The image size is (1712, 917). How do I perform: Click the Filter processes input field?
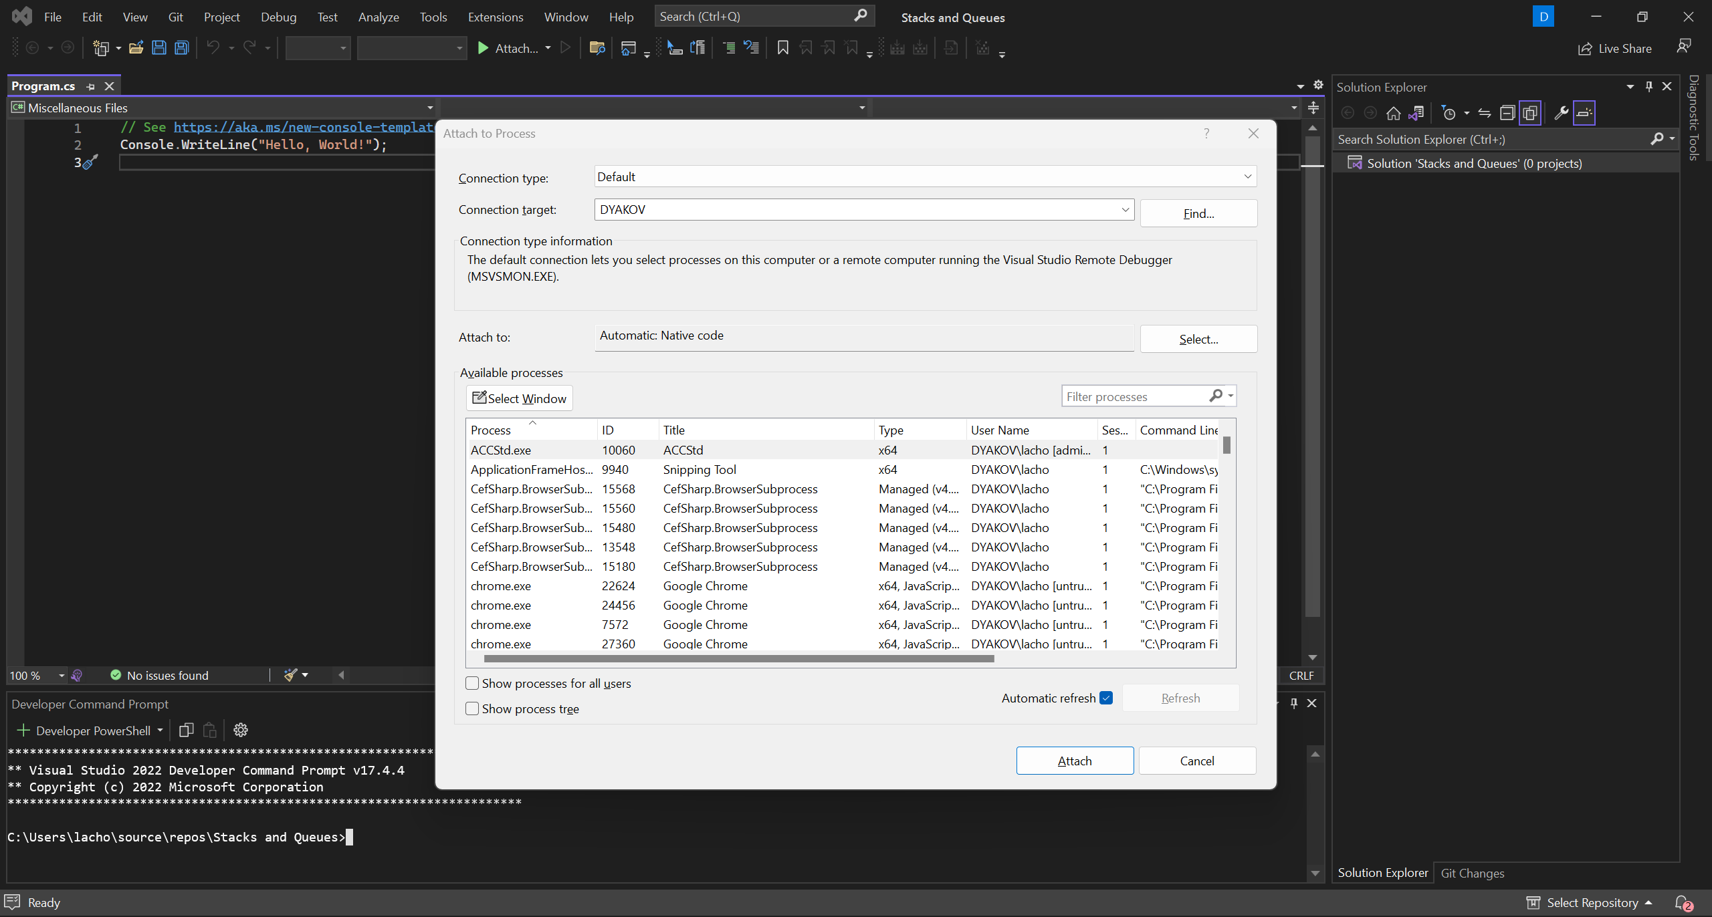[1136, 396]
